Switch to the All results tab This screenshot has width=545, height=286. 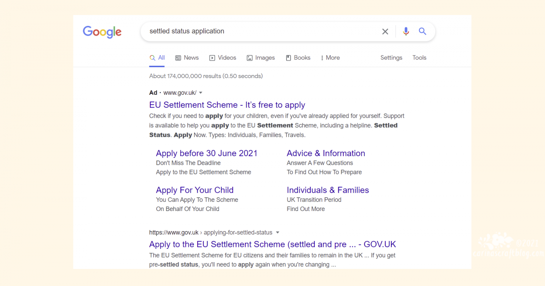[x=157, y=58]
